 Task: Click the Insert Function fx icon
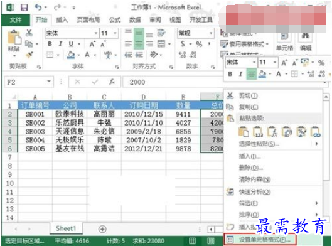point(112,82)
